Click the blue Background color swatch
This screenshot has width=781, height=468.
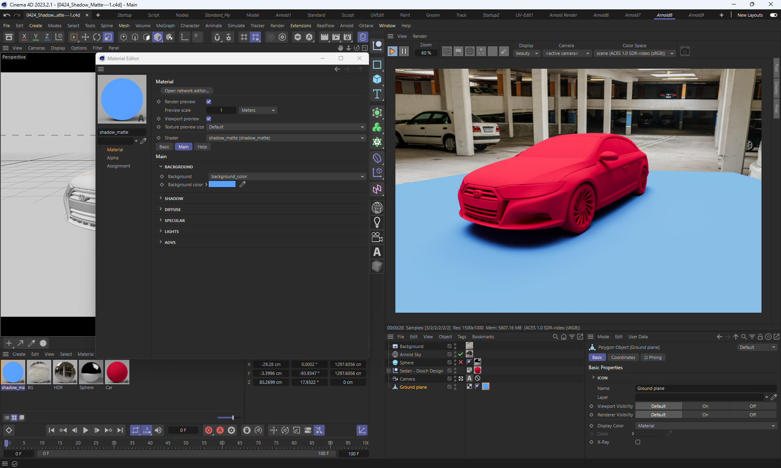click(x=222, y=184)
